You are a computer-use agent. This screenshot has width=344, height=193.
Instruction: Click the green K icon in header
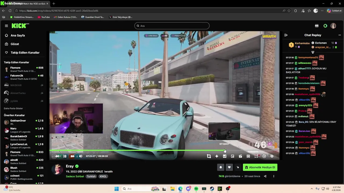click(x=325, y=26)
